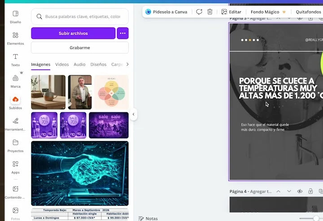Open the Contenido sidebar item
This screenshot has width=323, height=221.
[x=15, y=192]
